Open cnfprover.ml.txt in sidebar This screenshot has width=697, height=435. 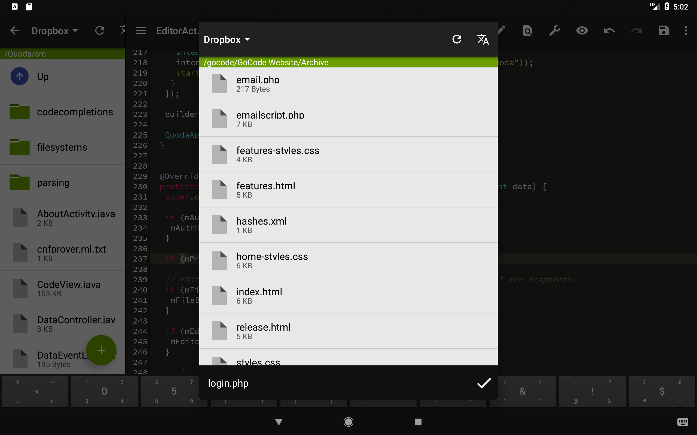(63, 253)
